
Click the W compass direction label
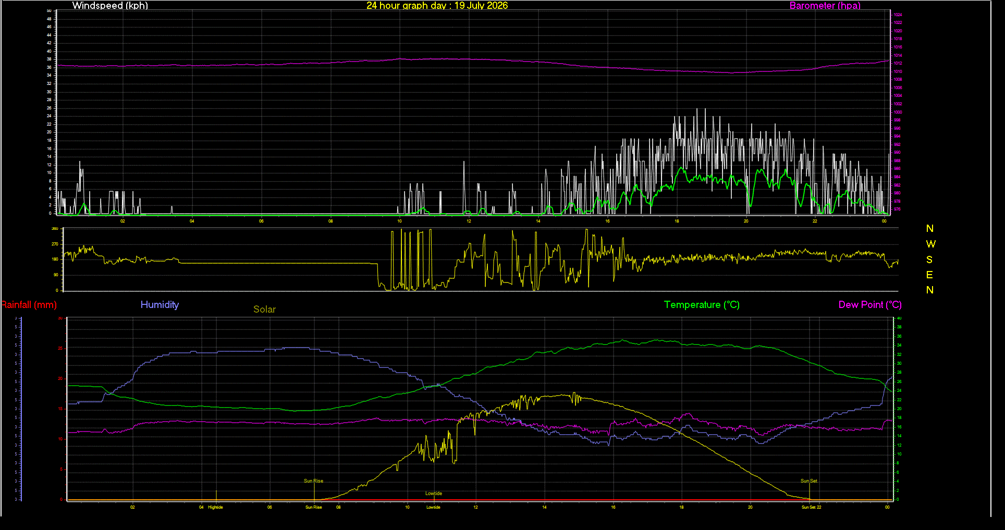point(930,244)
